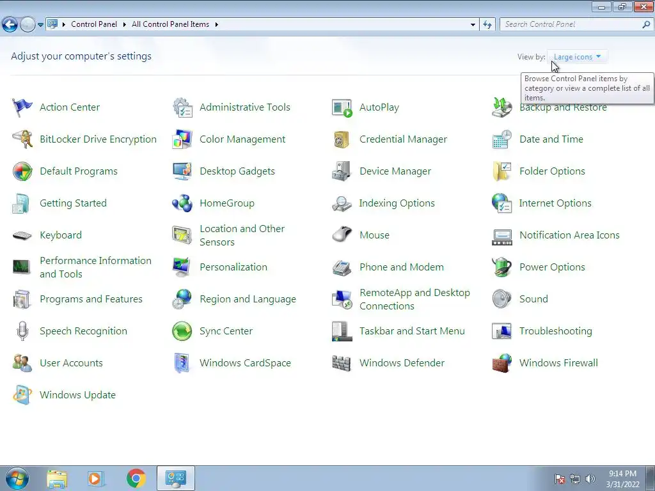
Task: Open Windows Explorer from taskbar
Action: tap(57, 478)
